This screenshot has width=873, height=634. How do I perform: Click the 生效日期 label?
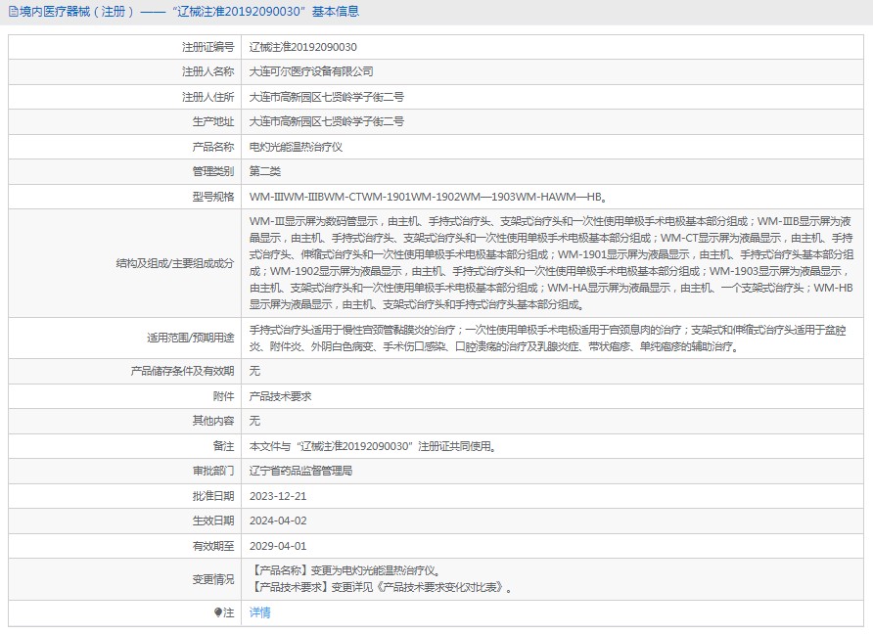click(213, 521)
